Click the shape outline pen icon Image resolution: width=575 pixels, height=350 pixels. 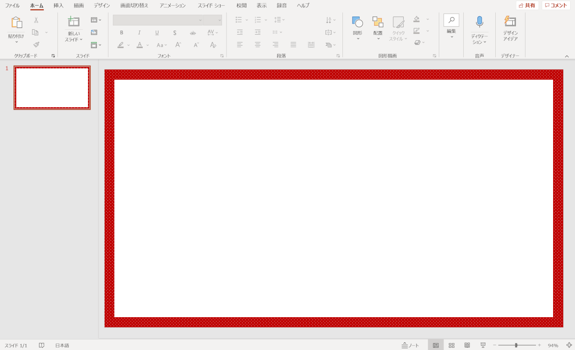point(416,31)
